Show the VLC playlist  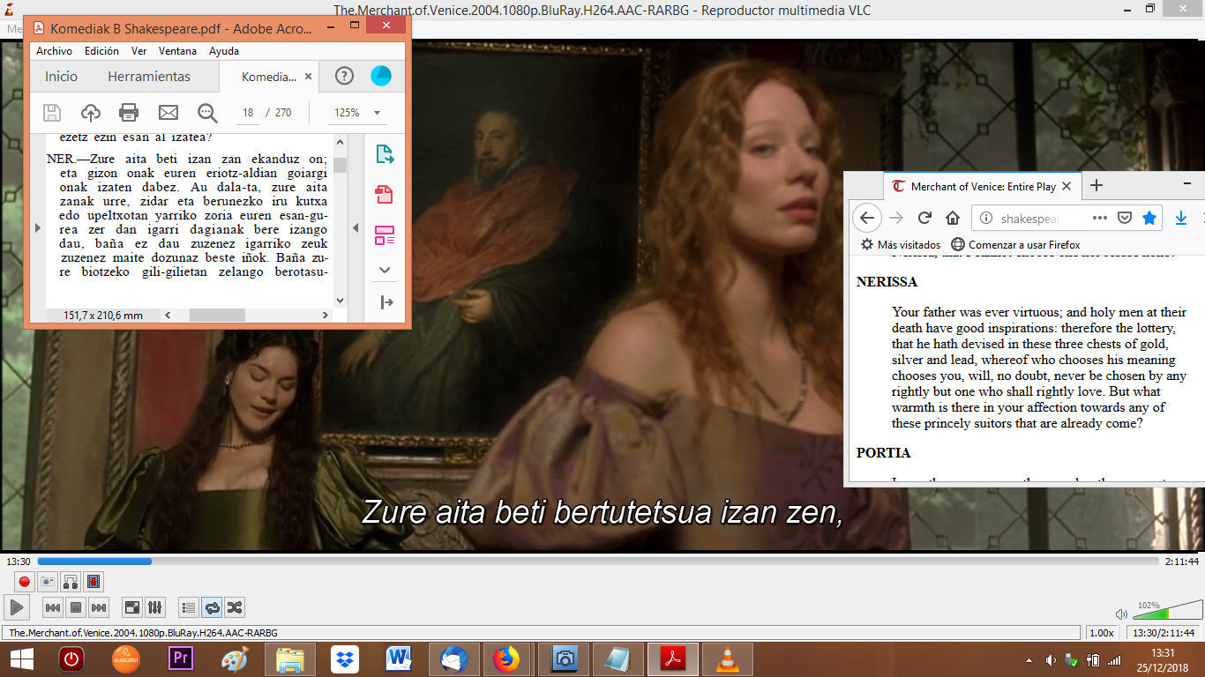point(188,607)
